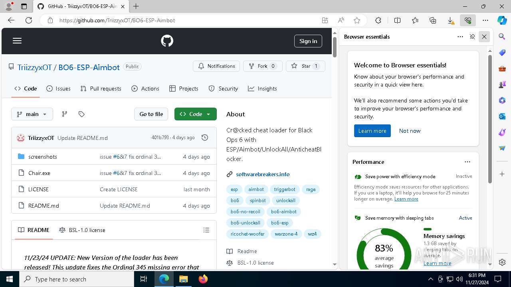Dismiss with Not now

tap(410, 131)
